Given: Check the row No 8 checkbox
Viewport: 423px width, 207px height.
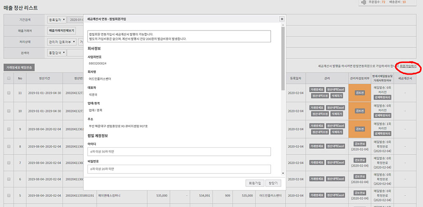Looking at the screenshot, I should pos(9,146).
